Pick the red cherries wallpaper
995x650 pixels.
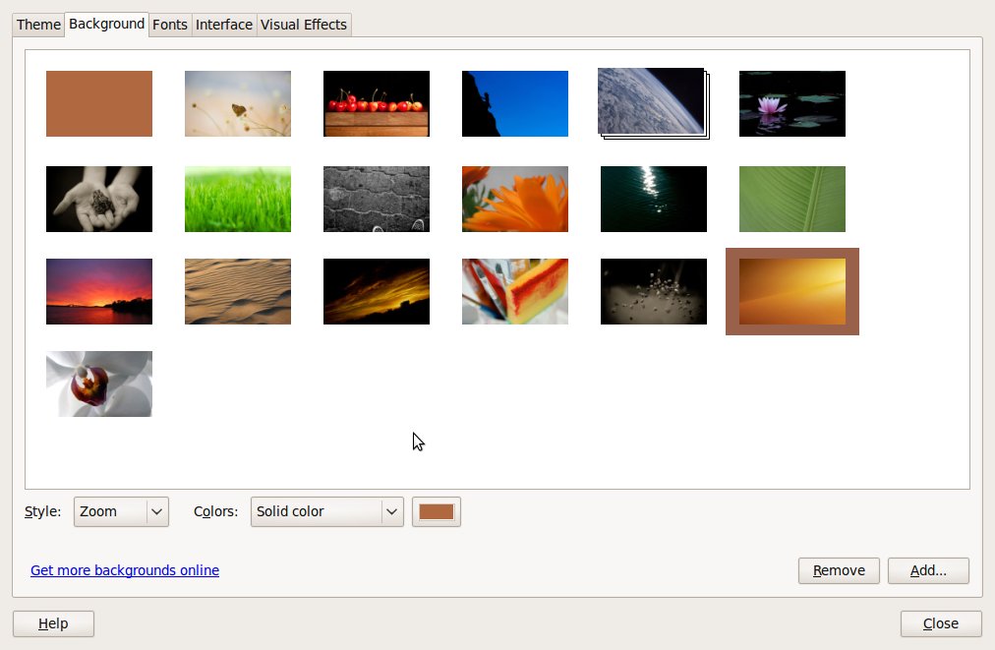point(377,103)
